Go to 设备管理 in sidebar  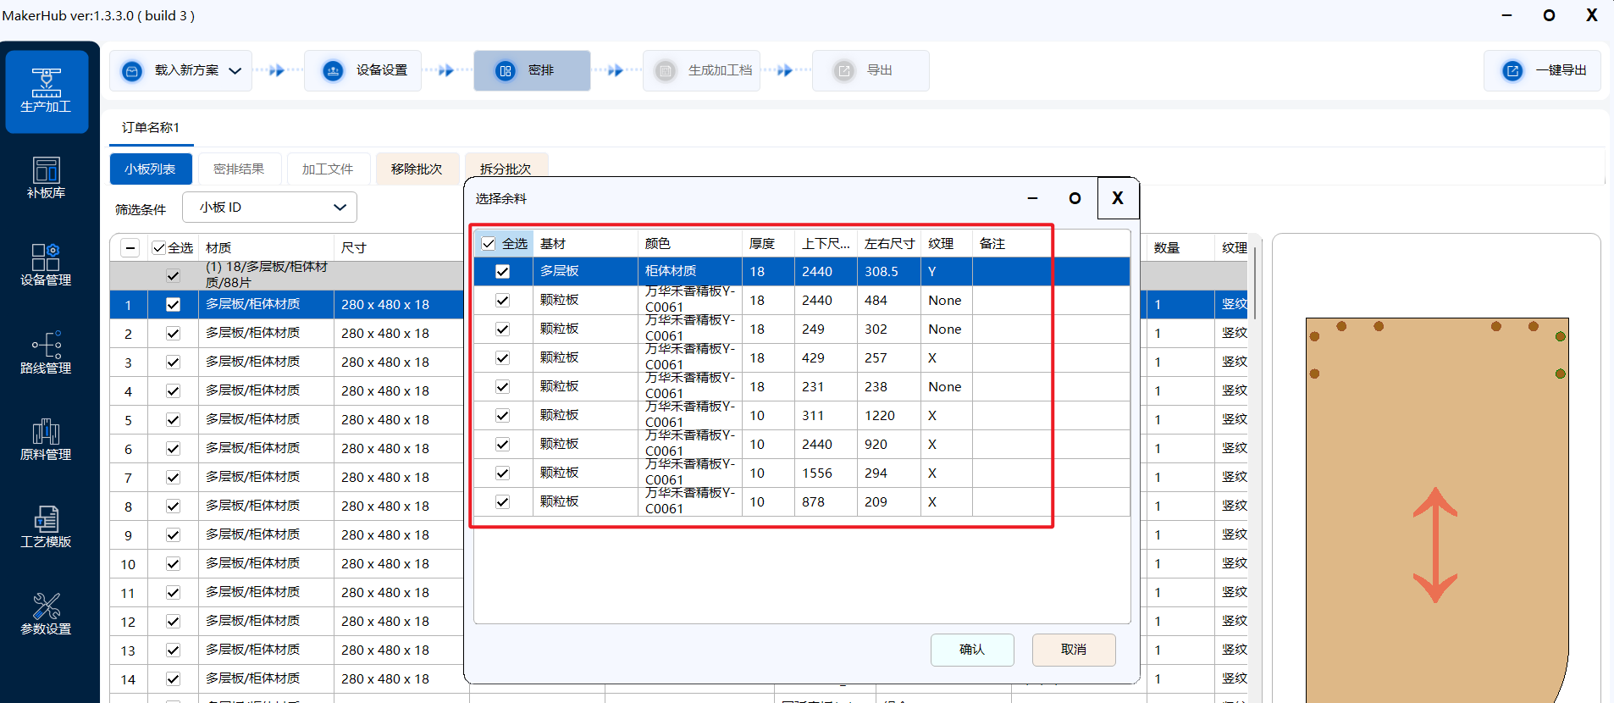(47, 264)
